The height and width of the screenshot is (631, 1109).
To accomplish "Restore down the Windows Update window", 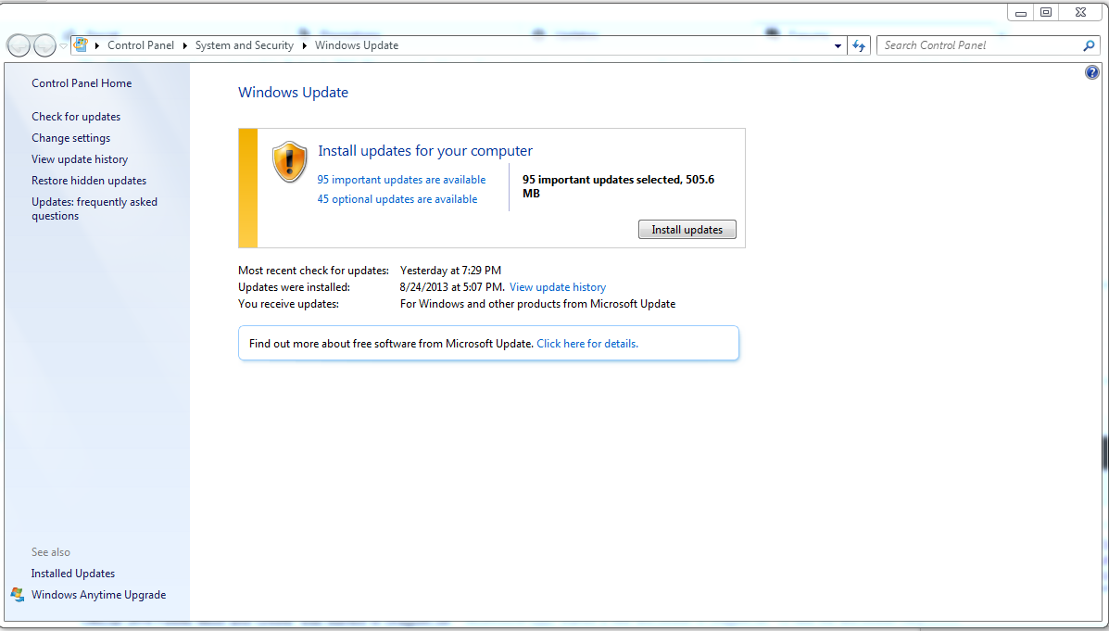I will tap(1046, 12).
